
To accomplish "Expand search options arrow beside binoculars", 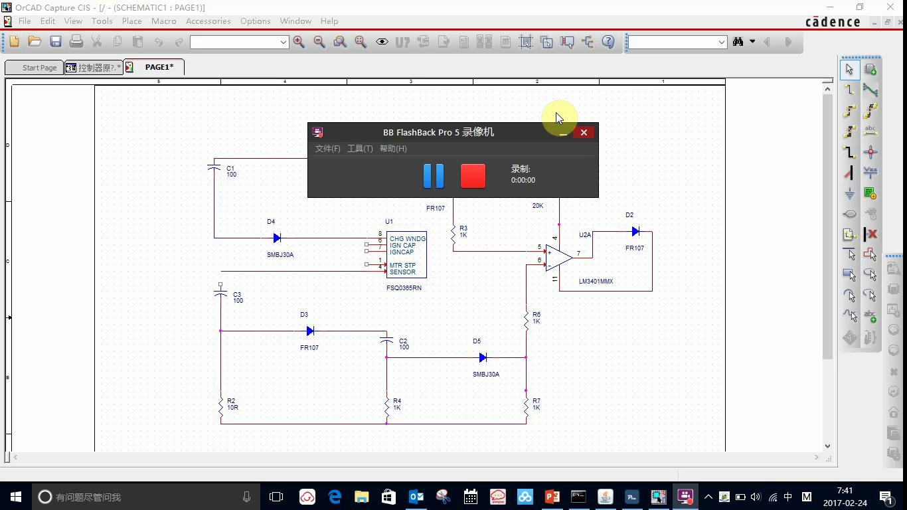I will [752, 42].
